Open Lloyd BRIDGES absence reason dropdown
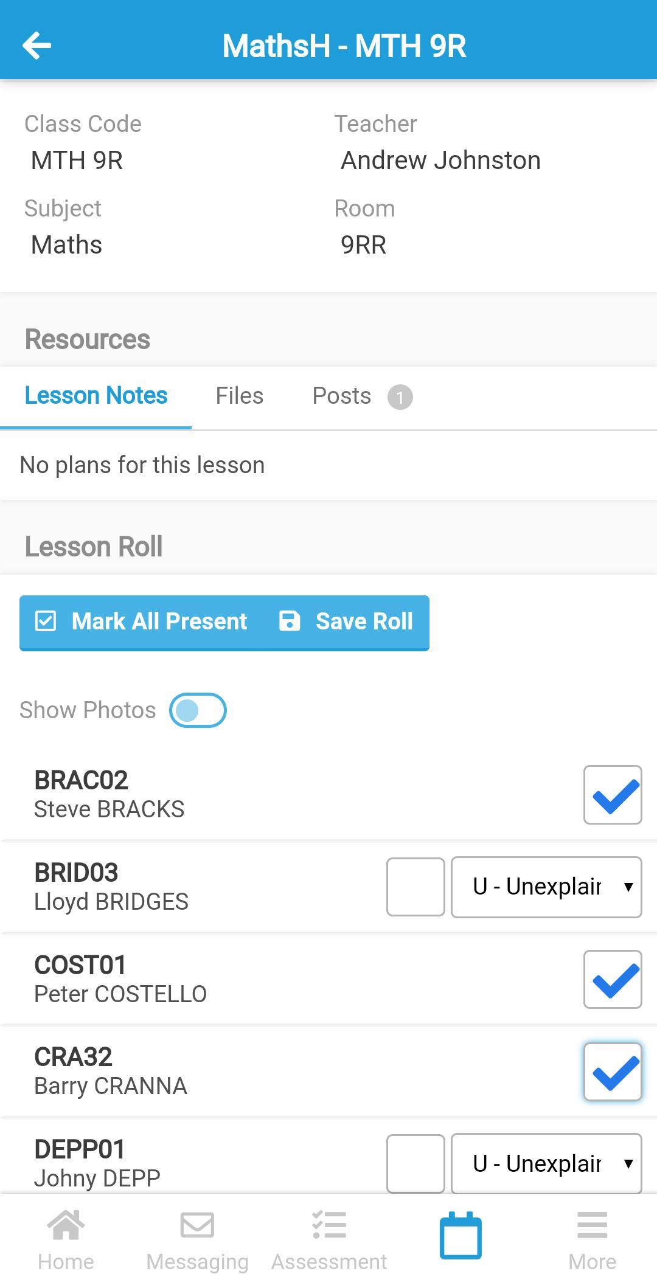Screen dimensions: 657x1288 pos(546,887)
